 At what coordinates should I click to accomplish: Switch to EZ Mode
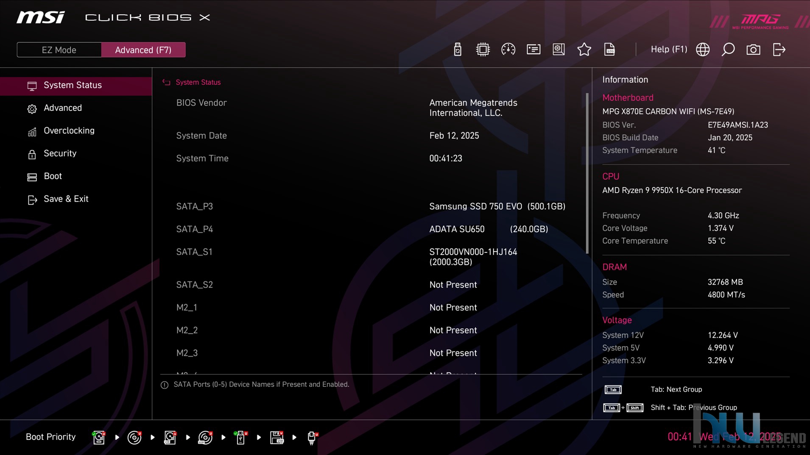pyautogui.click(x=59, y=50)
